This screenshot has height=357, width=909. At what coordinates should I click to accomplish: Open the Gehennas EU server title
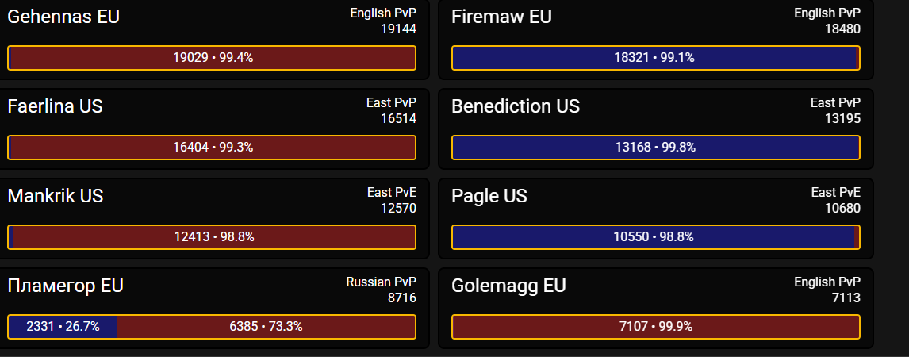(63, 17)
